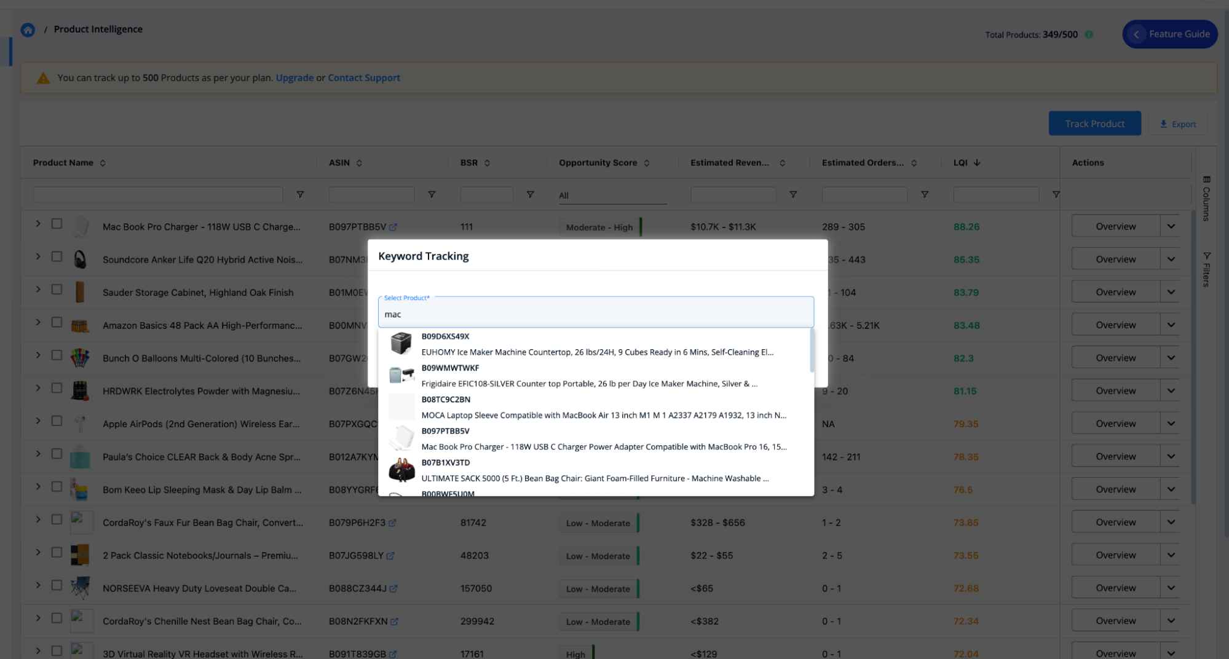Click the Track Product button

point(1094,124)
